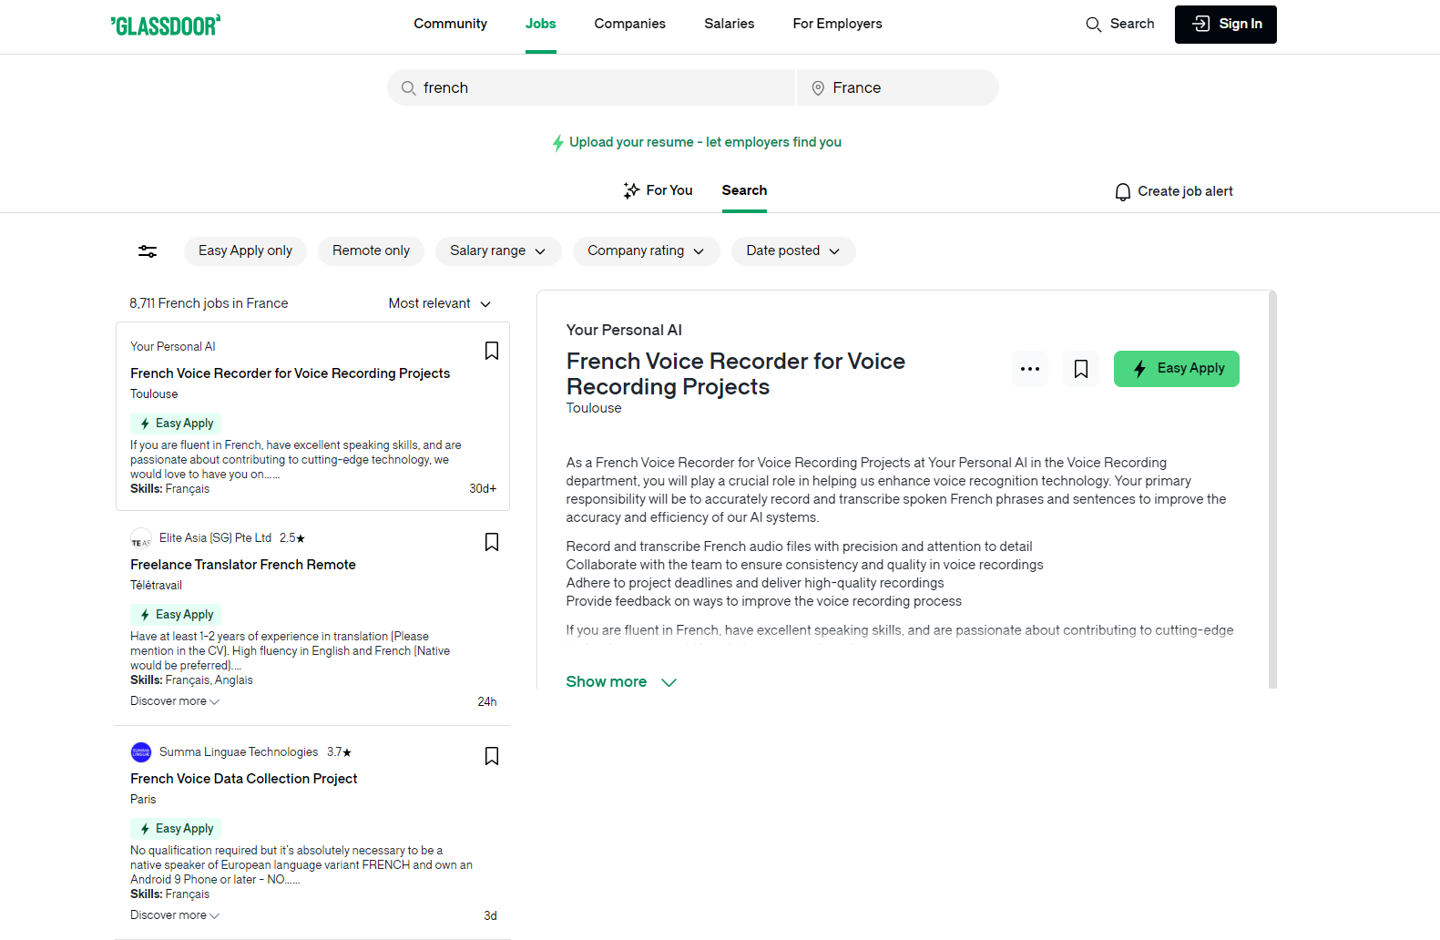The image size is (1440, 940).
Task: Open French Voice Data Collection Project listing
Action: click(243, 779)
